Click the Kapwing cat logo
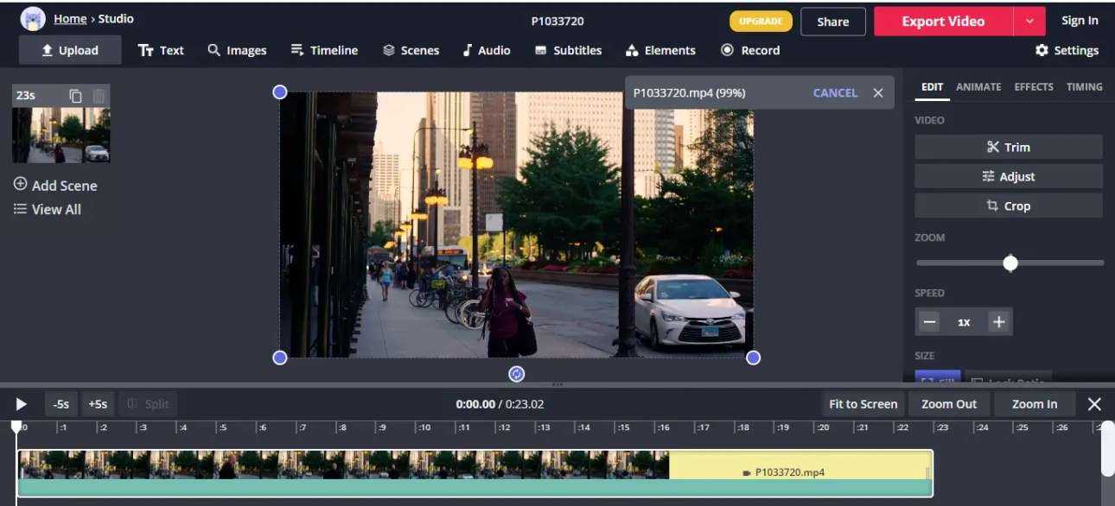The width and height of the screenshot is (1115, 506). (33, 19)
